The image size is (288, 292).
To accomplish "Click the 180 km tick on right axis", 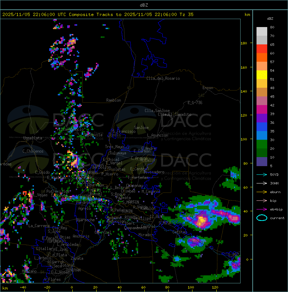I will pyautogui.click(x=244, y=43).
